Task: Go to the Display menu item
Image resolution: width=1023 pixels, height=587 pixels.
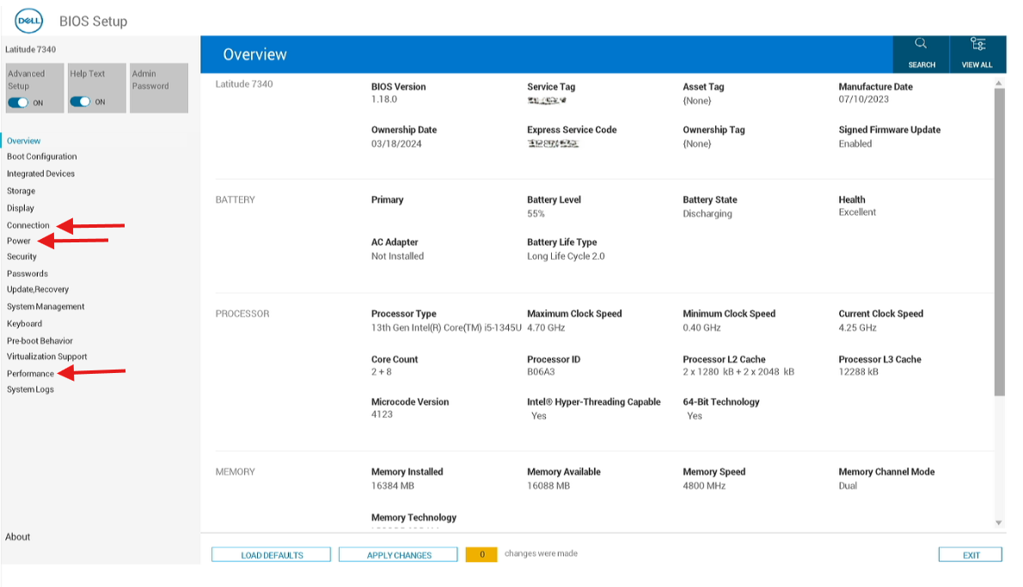Action: pos(21,208)
